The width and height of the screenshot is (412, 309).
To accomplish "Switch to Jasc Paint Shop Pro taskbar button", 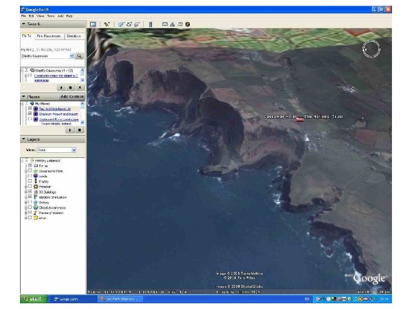I will coord(121,299).
